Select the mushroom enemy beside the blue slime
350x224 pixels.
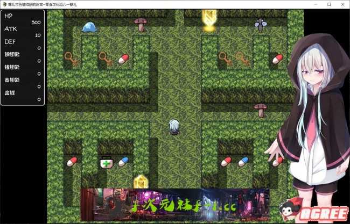point(141,24)
